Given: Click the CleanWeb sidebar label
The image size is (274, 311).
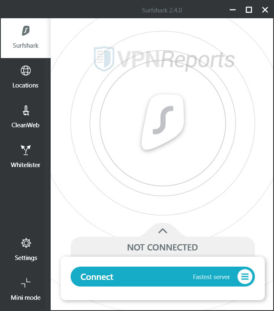Looking at the screenshot, I should click(25, 125).
